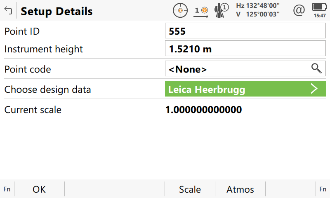Open the total station instrument status icon
This screenshot has width=330, height=198.
[222, 11]
